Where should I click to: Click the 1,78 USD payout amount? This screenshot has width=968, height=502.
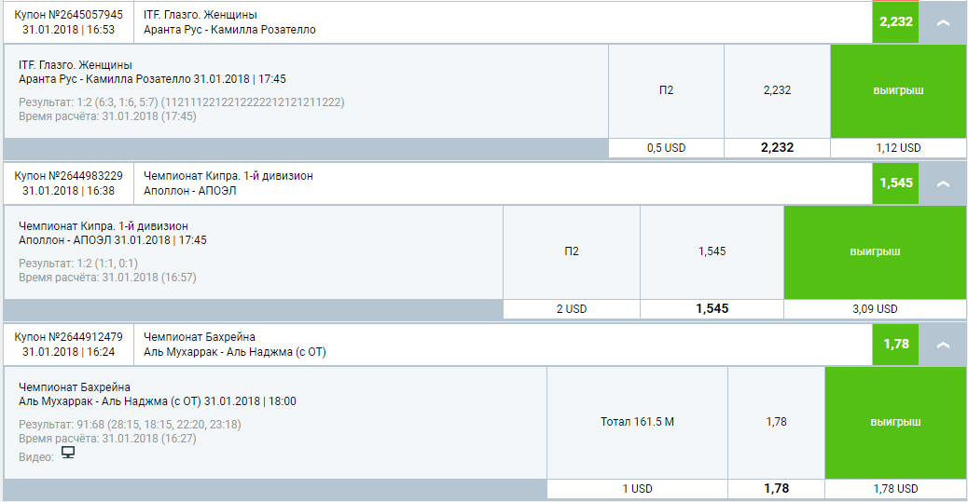pos(895,488)
